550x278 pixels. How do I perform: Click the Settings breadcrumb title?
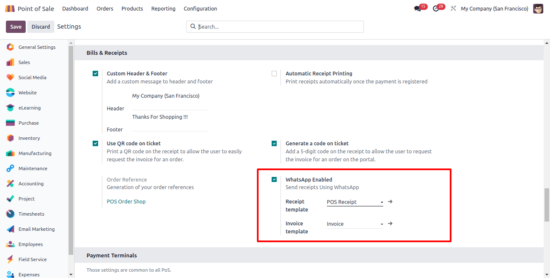point(69,27)
